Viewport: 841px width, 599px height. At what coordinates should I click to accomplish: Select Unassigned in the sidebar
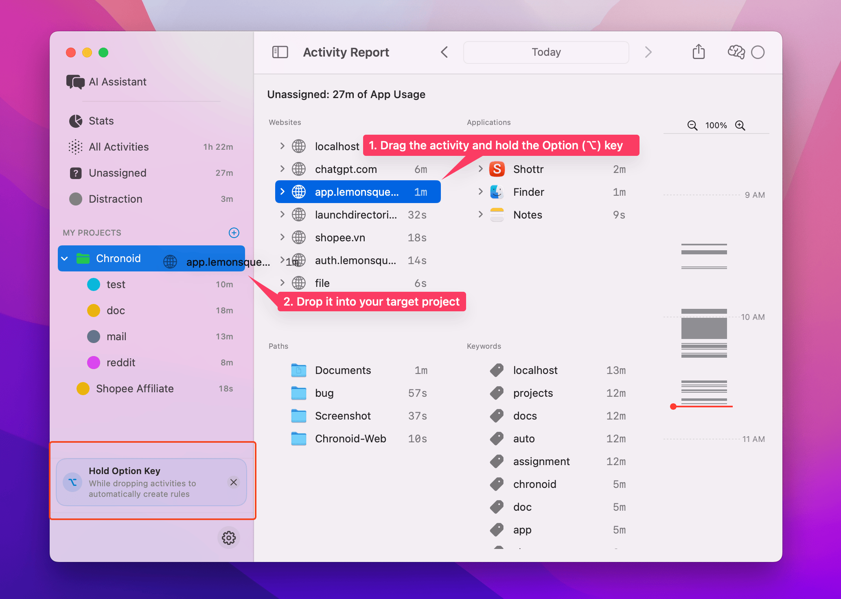[117, 173]
